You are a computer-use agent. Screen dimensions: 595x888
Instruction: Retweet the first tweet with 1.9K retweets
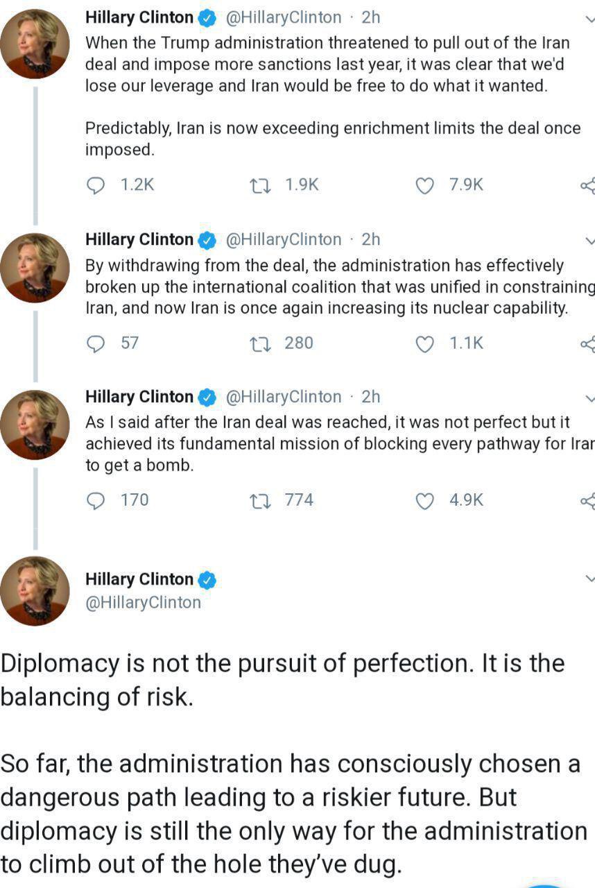click(x=260, y=185)
